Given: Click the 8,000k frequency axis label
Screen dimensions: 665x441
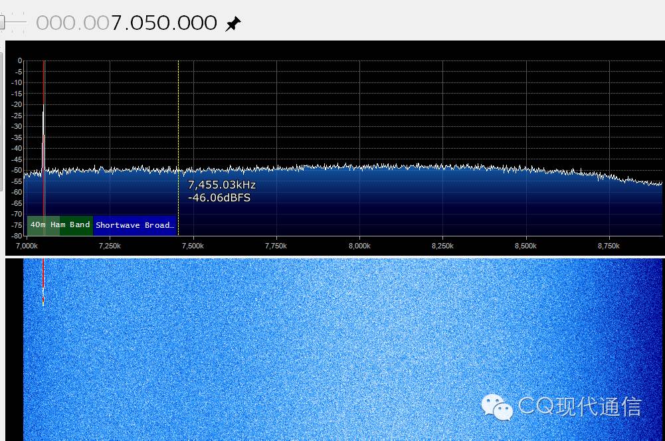Looking at the screenshot, I should [359, 246].
